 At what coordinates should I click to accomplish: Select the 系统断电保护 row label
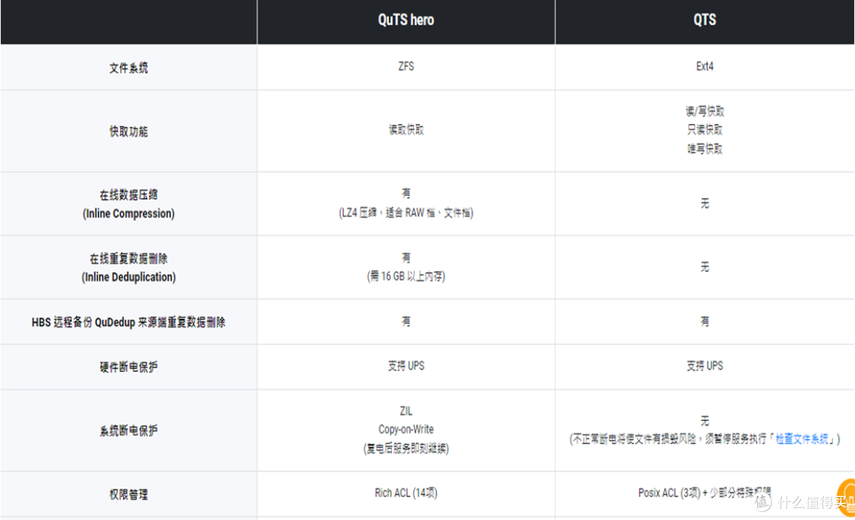[x=129, y=431]
